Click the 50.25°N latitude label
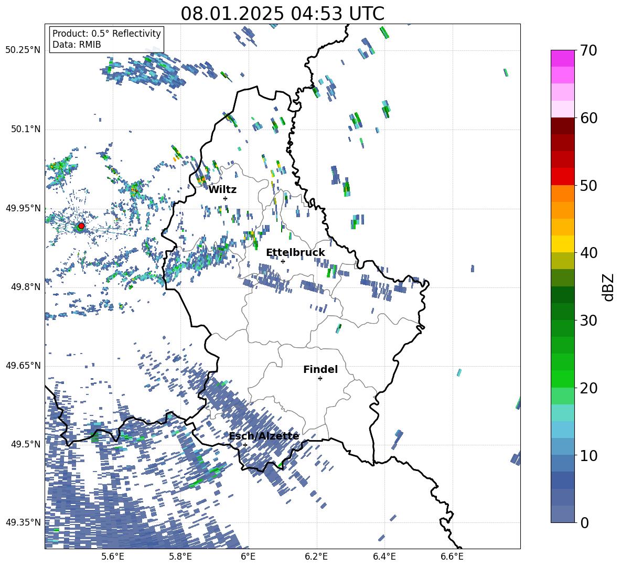Image resolution: width=621 pixels, height=567 pixels. [23, 50]
